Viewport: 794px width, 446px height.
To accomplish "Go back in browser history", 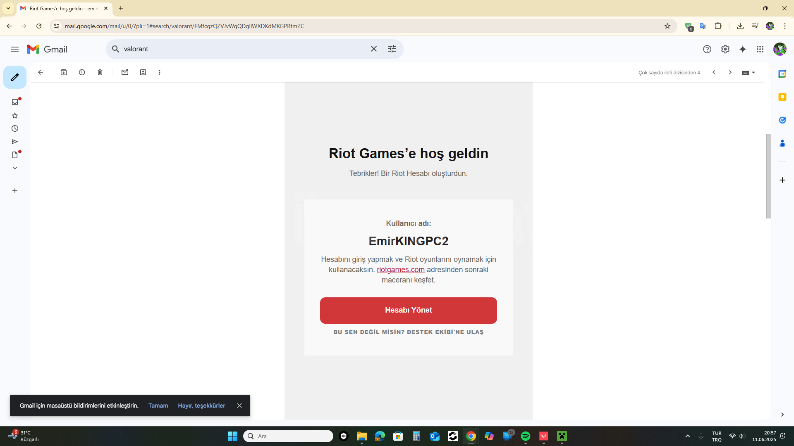I will (x=9, y=26).
